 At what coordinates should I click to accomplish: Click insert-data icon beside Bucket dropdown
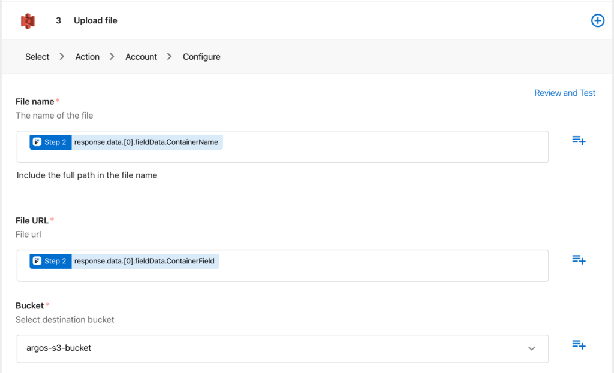[578, 345]
